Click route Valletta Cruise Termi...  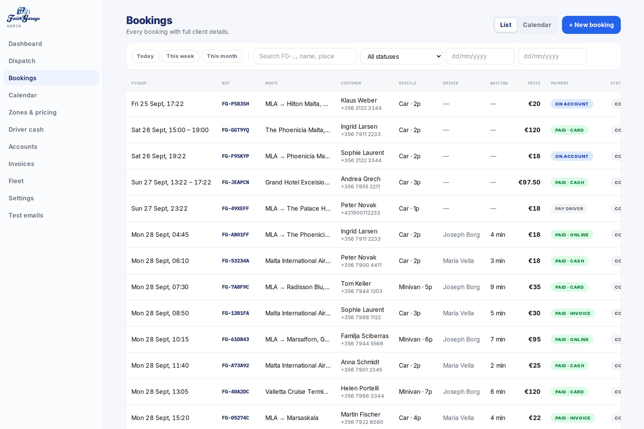[297, 392]
